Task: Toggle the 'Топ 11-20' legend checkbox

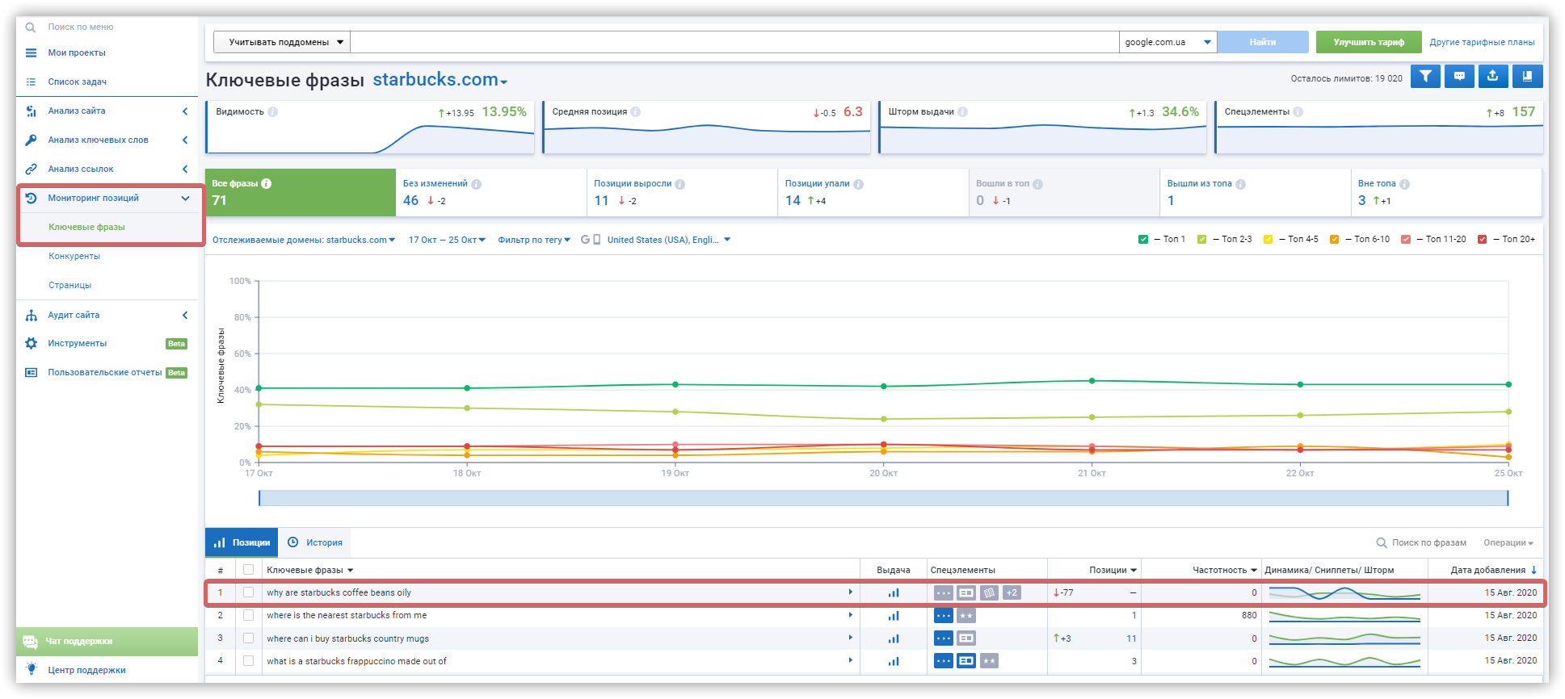Action: [x=1407, y=240]
